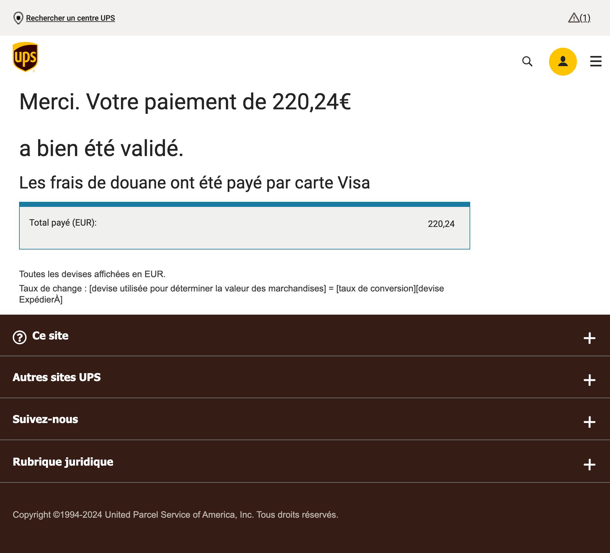Screen dimensions: 610x553
Task: Click the location pin icon
Action: (x=18, y=18)
